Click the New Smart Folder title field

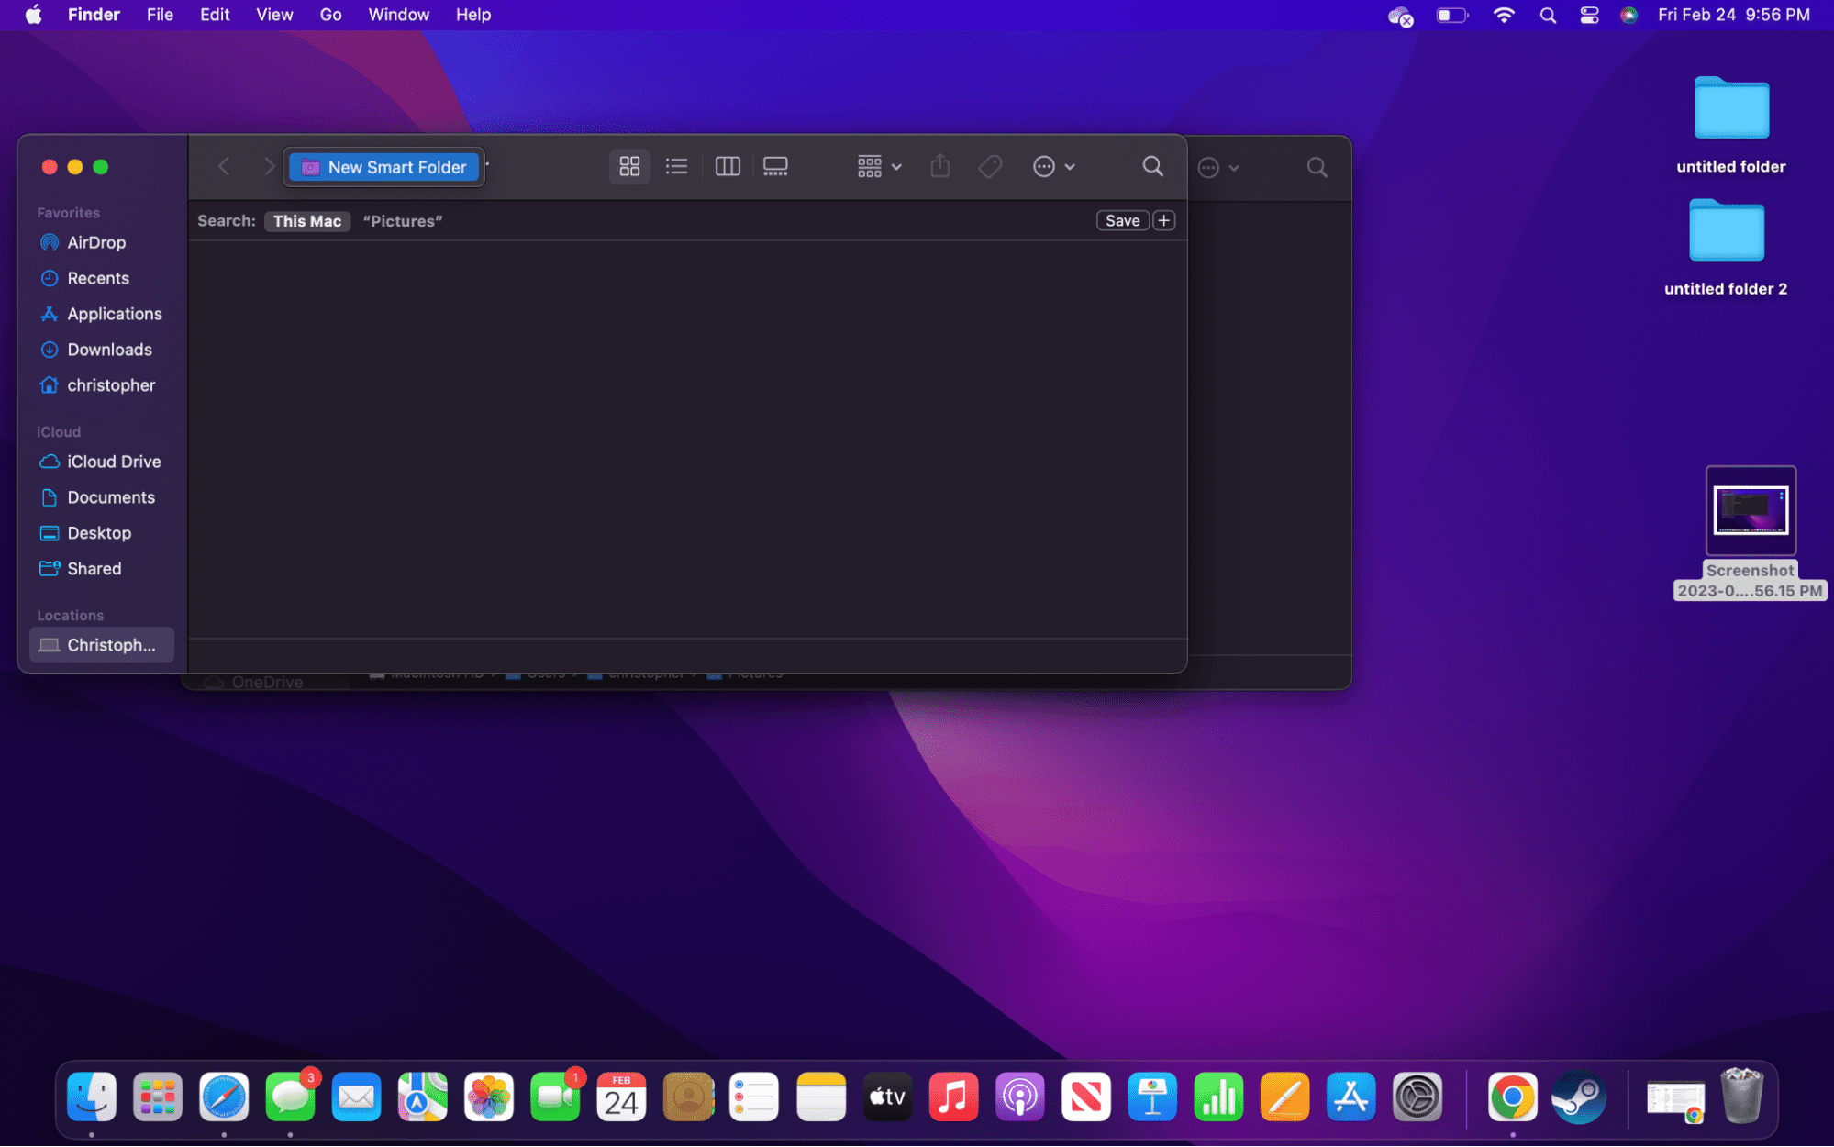pyautogui.click(x=384, y=167)
